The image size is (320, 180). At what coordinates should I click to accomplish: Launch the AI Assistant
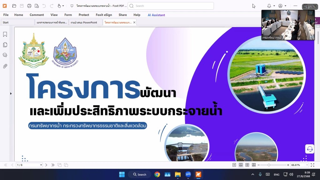[x=156, y=15]
